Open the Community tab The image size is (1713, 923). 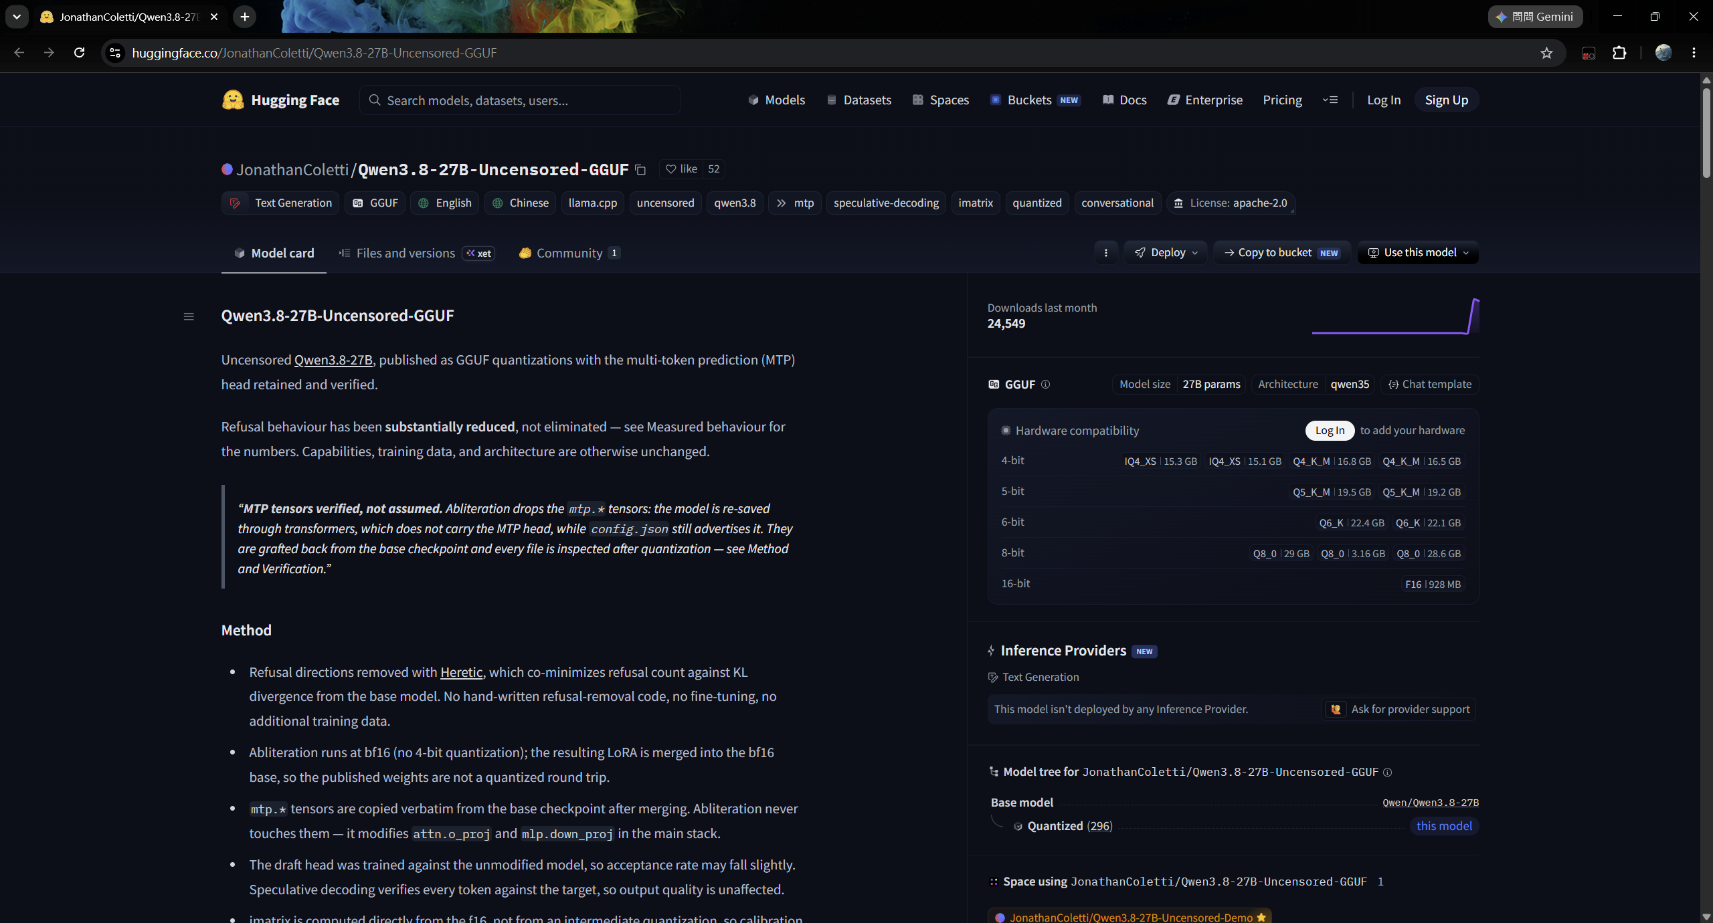click(569, 253)
